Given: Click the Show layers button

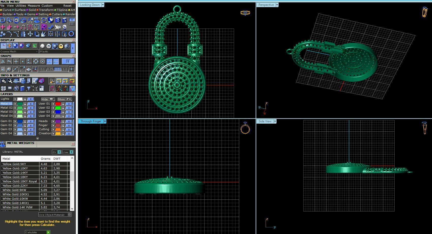Looking at the screenshot, I should pos(65,99).
